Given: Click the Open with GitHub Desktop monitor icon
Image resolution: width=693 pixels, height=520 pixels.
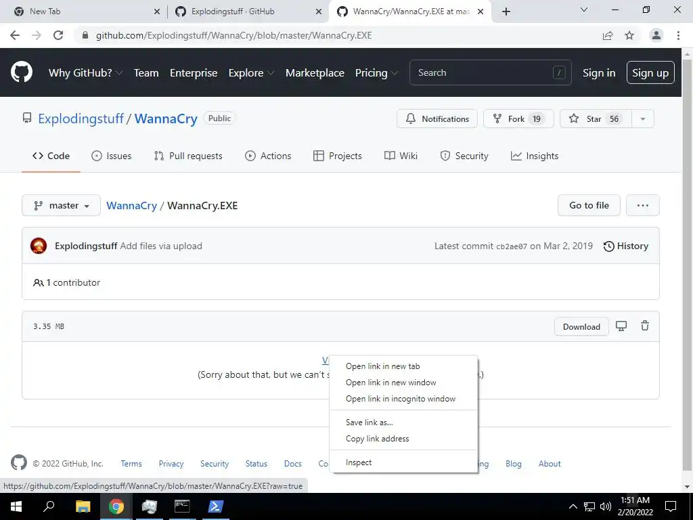Looking at the screenshot, I should tap(621, 326).
